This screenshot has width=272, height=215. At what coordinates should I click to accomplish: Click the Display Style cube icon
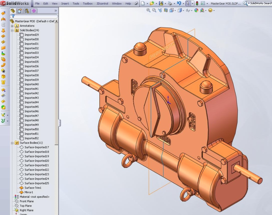pos(180,10)
